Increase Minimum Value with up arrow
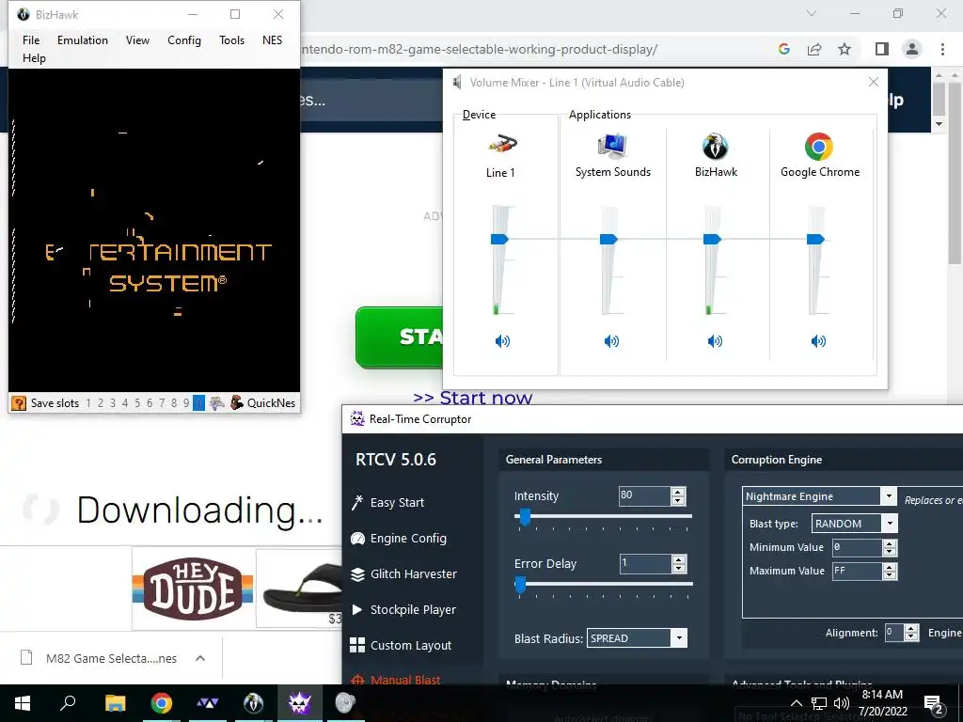Image resolution: width=963 pixels, height=722 pixels. pyautogui.click(x=890, y=543)
